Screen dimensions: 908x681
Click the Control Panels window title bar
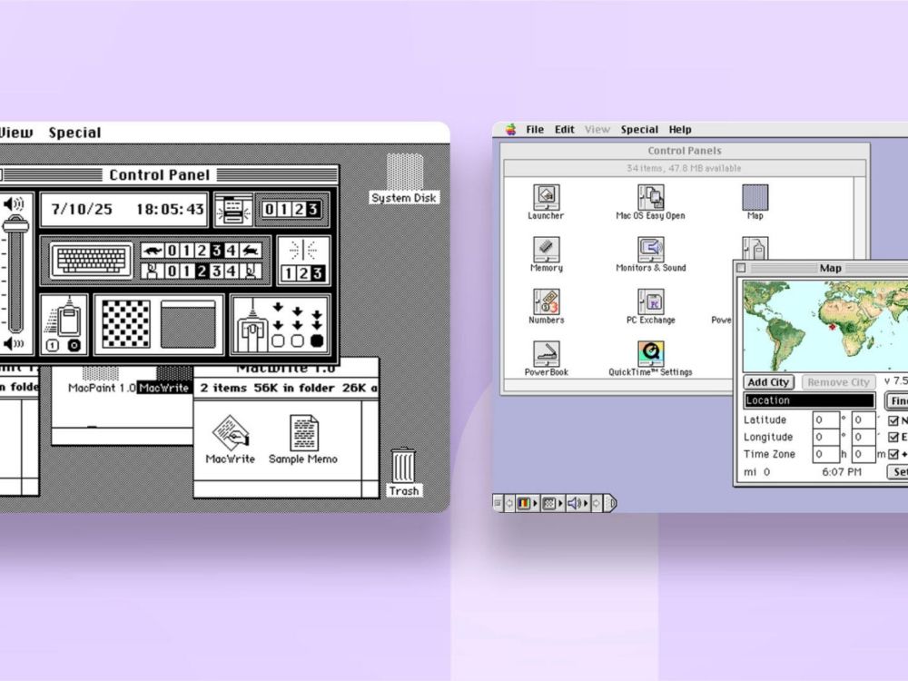685,151
